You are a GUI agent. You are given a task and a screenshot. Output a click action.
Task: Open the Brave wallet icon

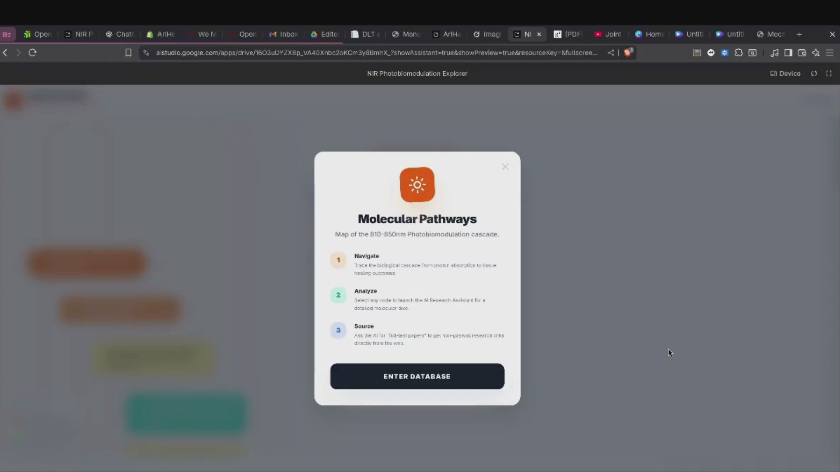click(x=802, y=52)
